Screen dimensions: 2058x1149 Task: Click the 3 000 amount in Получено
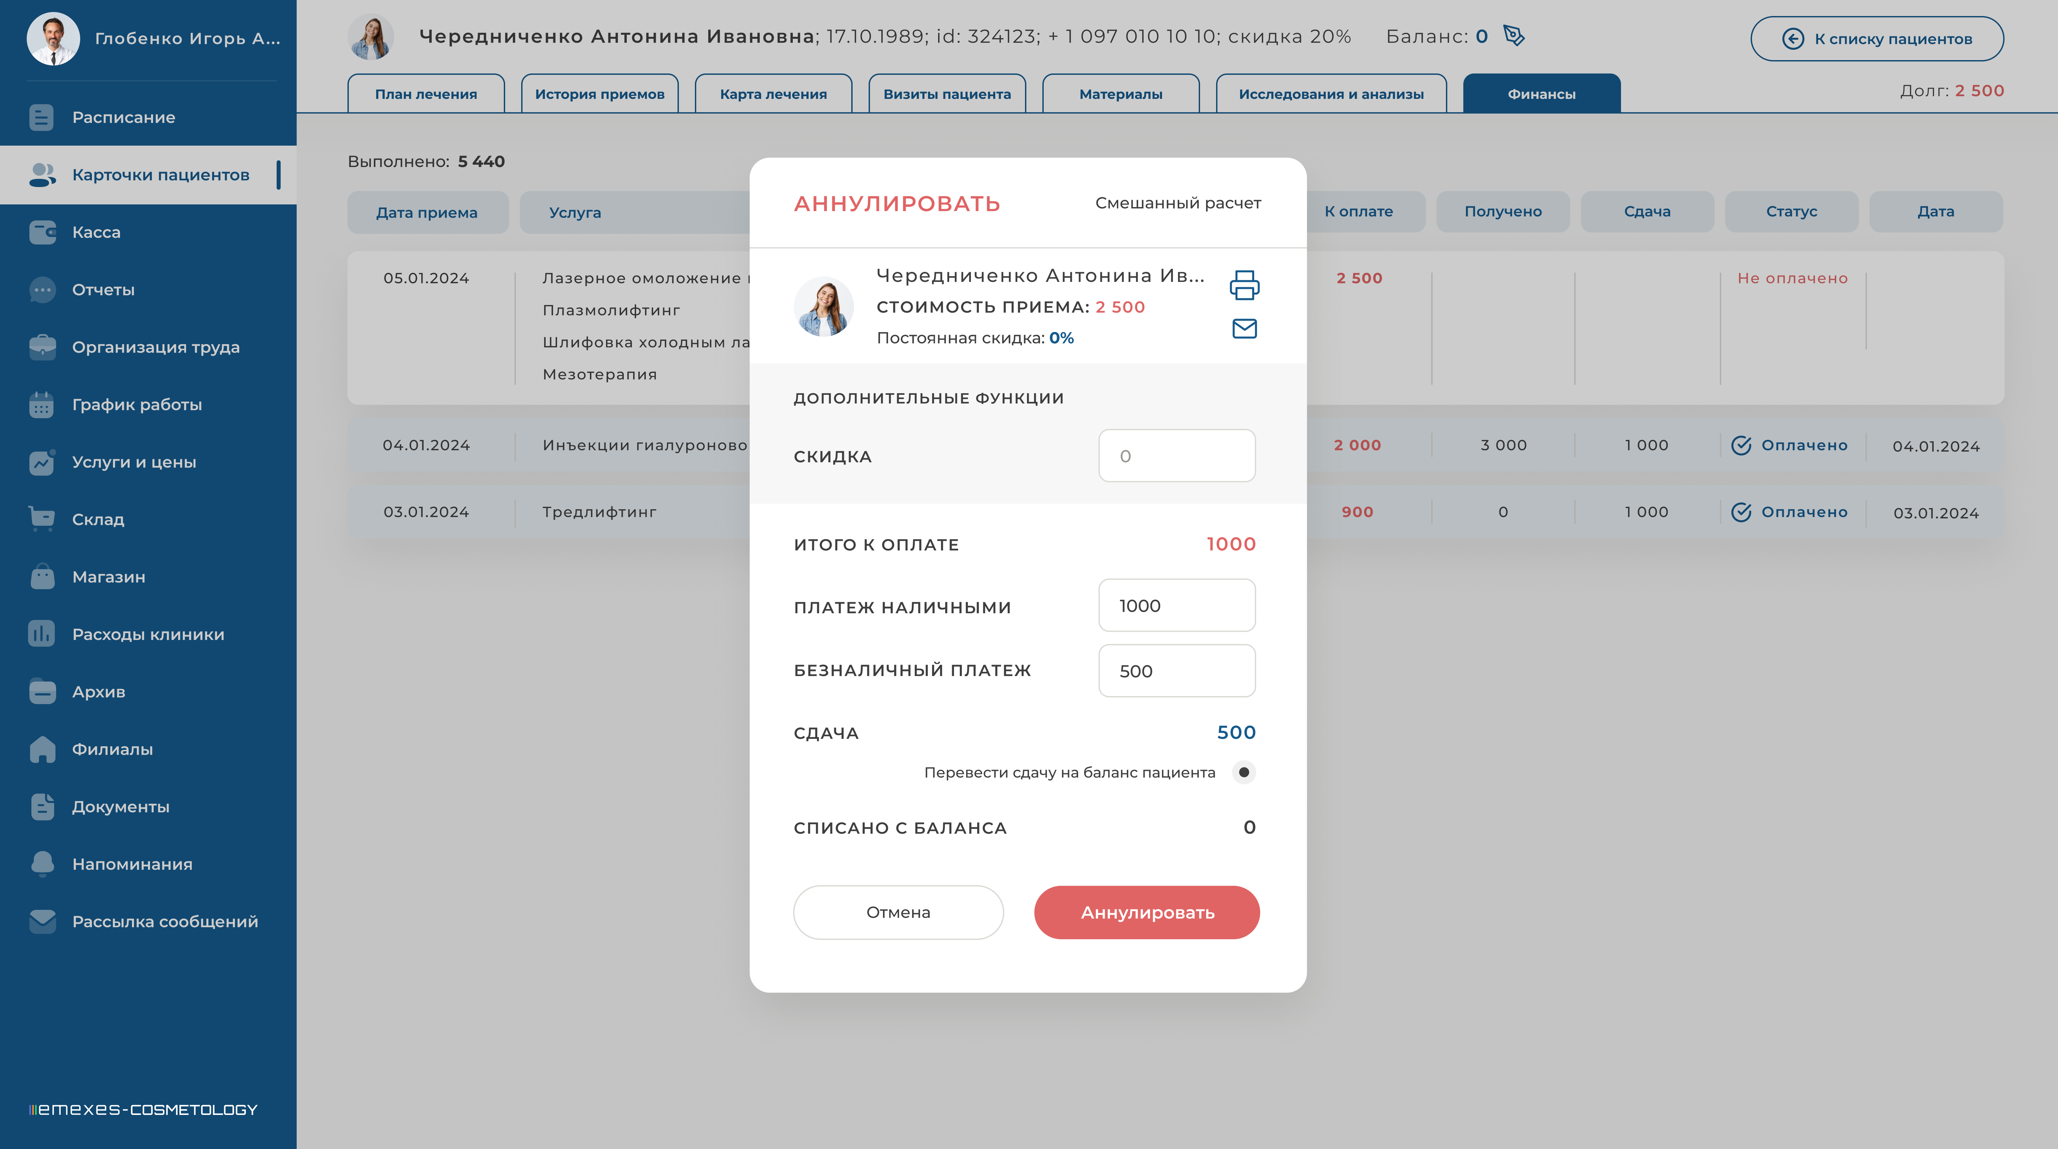(x=1503, y=446)
